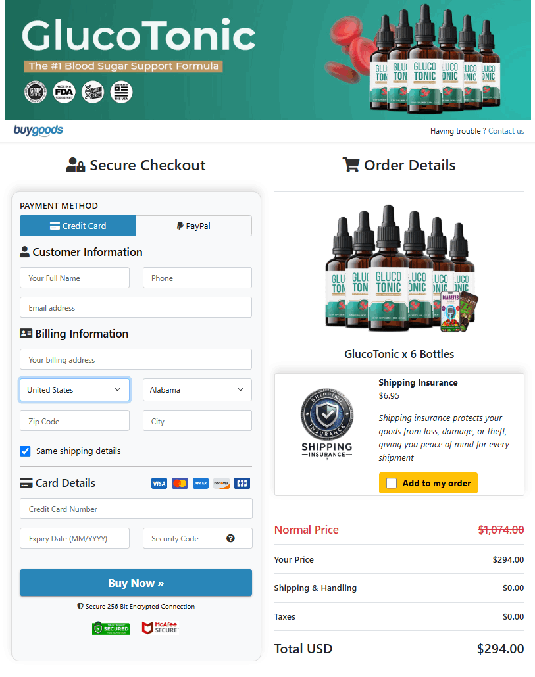Click the green Secured trust badge

click(x=111, y=628)
